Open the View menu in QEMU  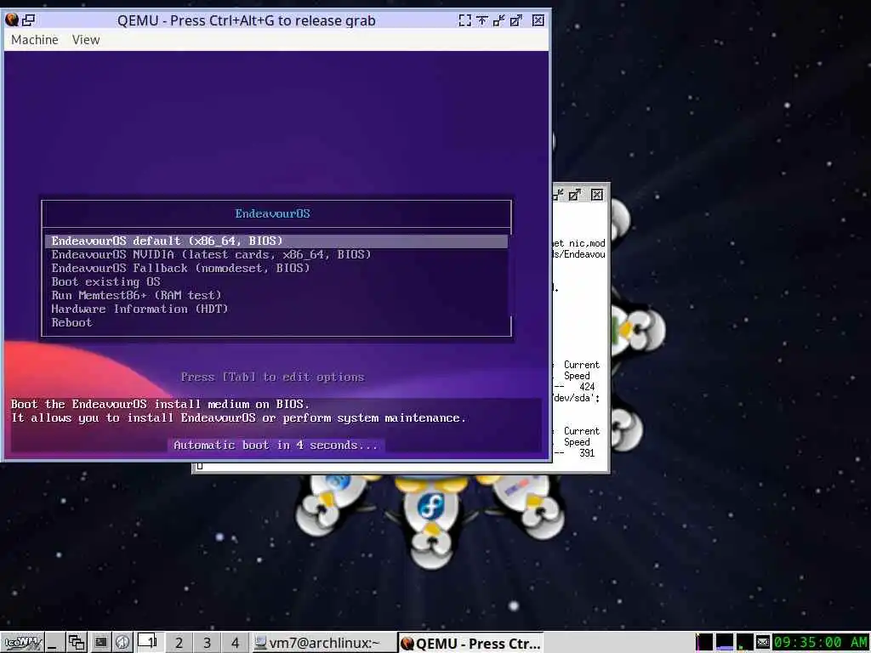pos(86,39)
